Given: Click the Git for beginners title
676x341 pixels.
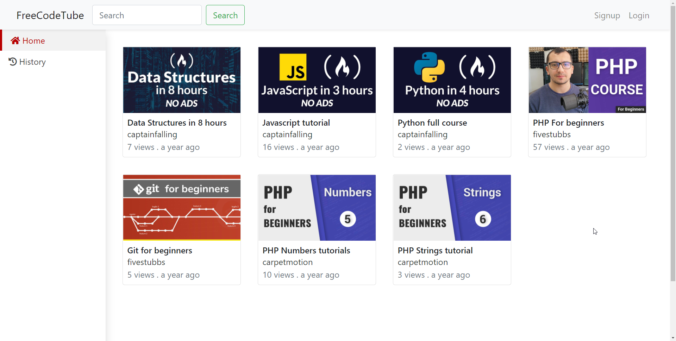Looking at the screenshot, I should (x=159, y=251).
